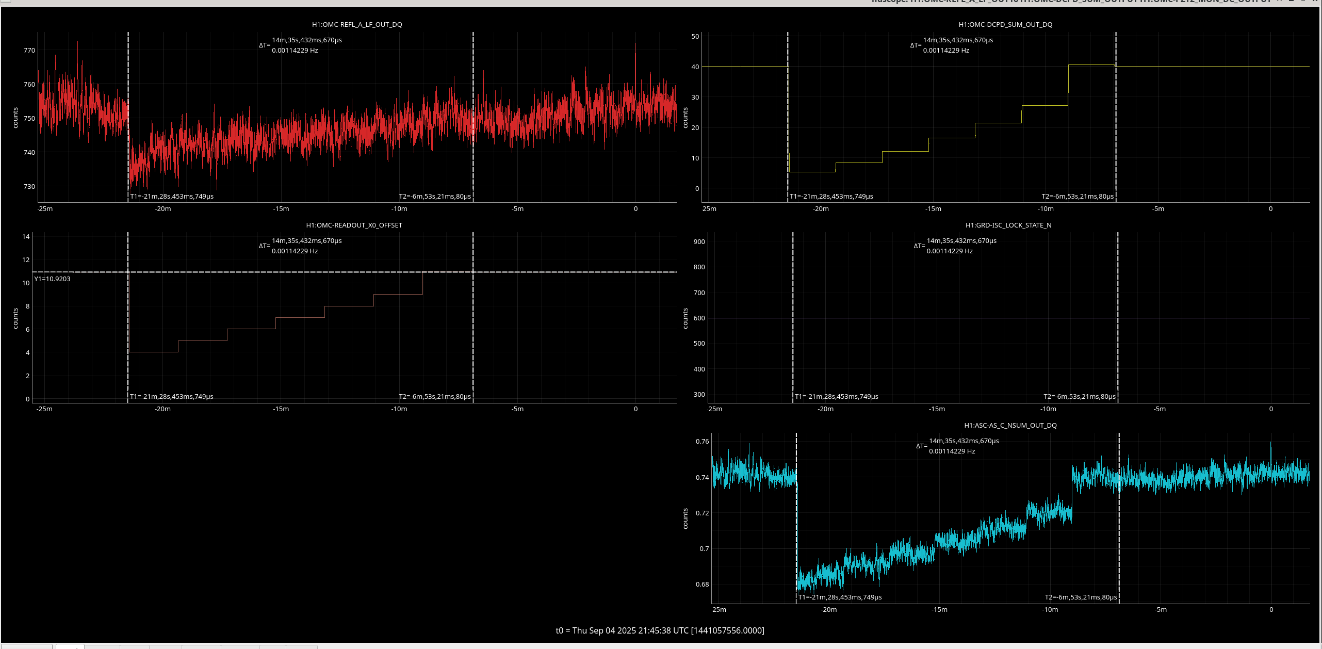Click the T1 cursor label in the REFL_A plot
Image resolution: width=1322 pixels, height=649 pixels.
coord(172,196)
